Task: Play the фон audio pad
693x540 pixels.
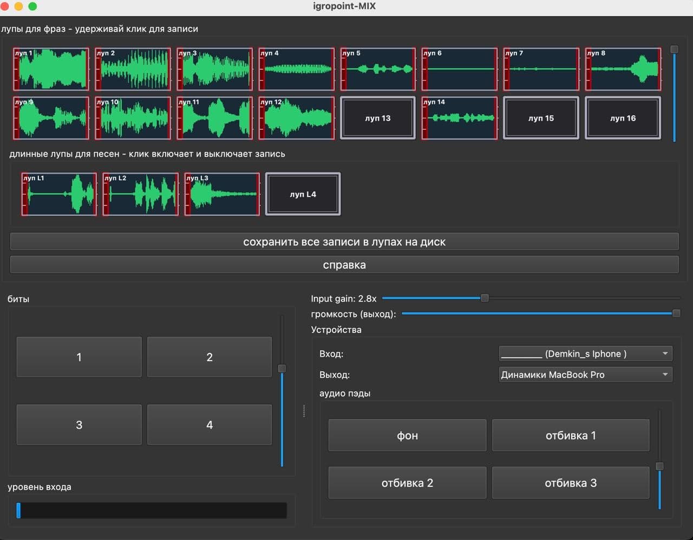Action: [407, 435]
